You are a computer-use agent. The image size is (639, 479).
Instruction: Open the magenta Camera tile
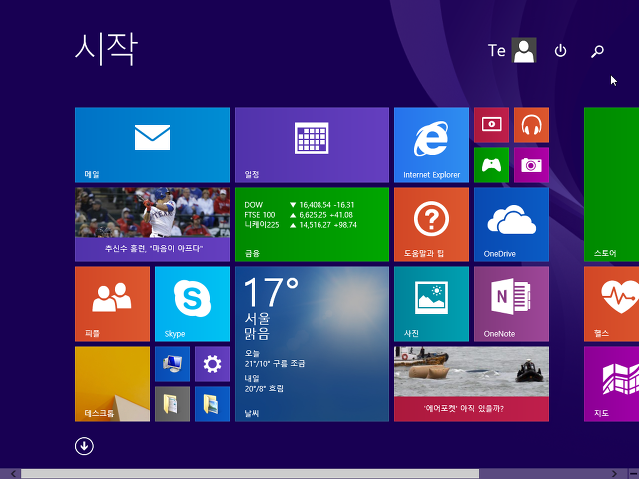point(531,165)
